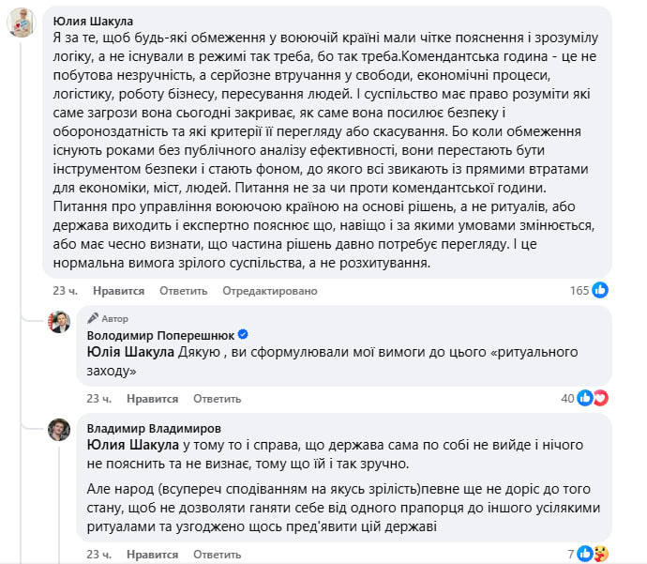Click the like reaction icon beside 165
This screenshot has width=647, height=564.
[601, 291]
